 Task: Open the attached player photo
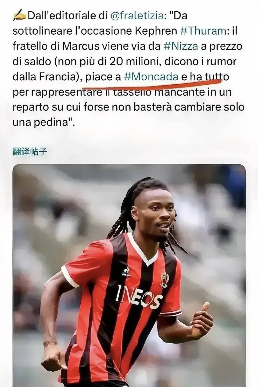pos(129,275)
